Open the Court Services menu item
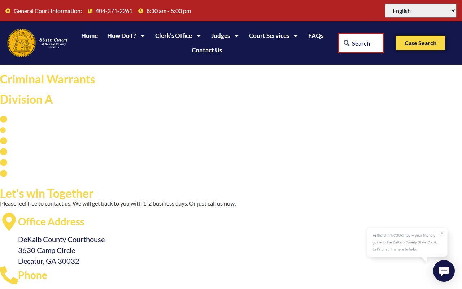The width and height of the screenshot is (462, 289). click(x=269, y=36)
